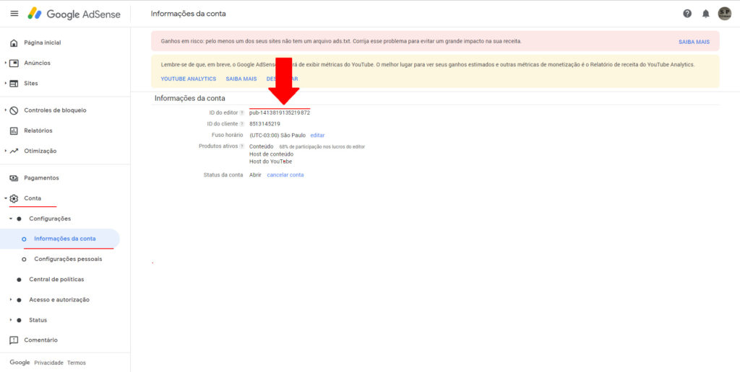Expand the Controles de bloqueio arrow
Image resolution: width=740 pixels, height=372 pixels.
(5, 110)
